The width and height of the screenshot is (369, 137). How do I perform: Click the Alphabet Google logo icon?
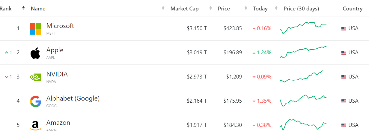pos(35,101)
